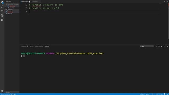This screenshot has height=95, width=169.
Task: Open the Manage gear at sidebar bottom
Action: 2,91
